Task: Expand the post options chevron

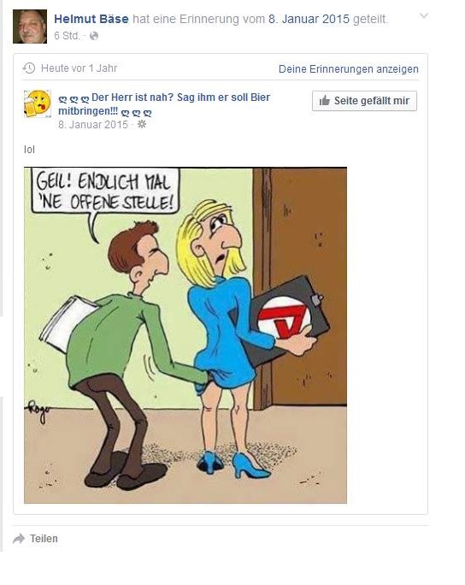Action: point(424,16)
